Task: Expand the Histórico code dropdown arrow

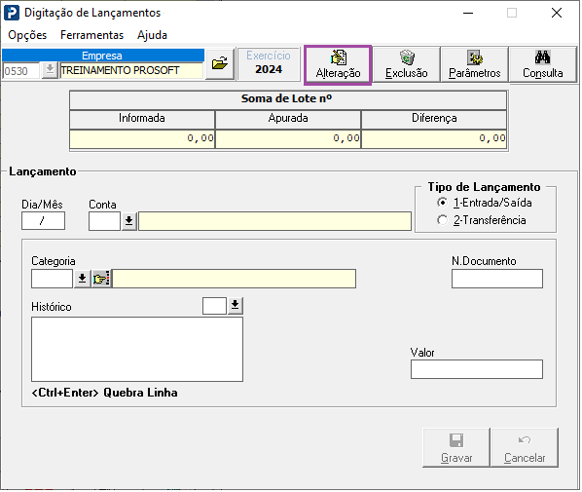Action: [236, 306]
